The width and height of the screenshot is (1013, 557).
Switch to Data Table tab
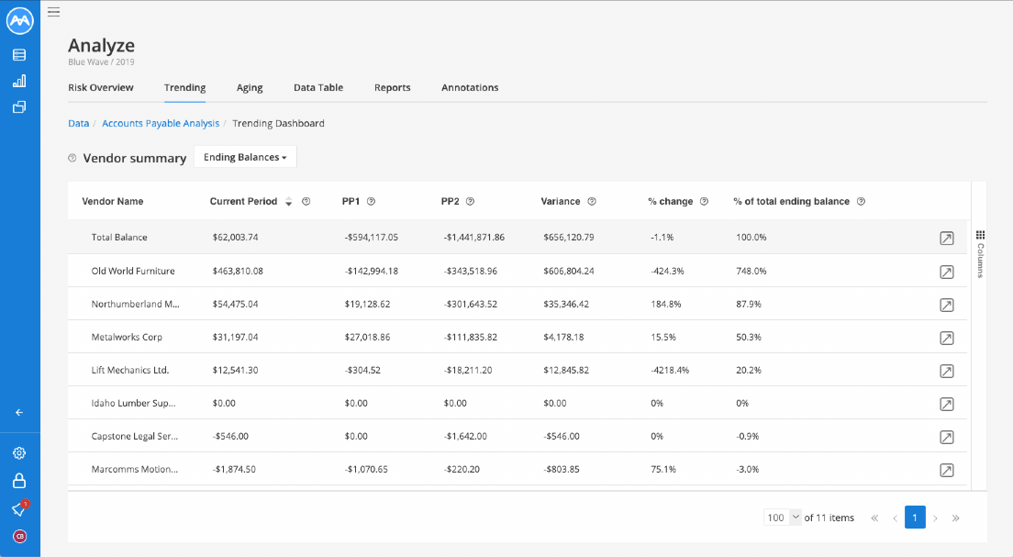coord(318,88)
